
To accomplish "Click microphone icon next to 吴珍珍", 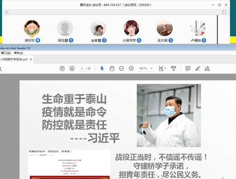I will pyautogui.click(x=38, y=40).
